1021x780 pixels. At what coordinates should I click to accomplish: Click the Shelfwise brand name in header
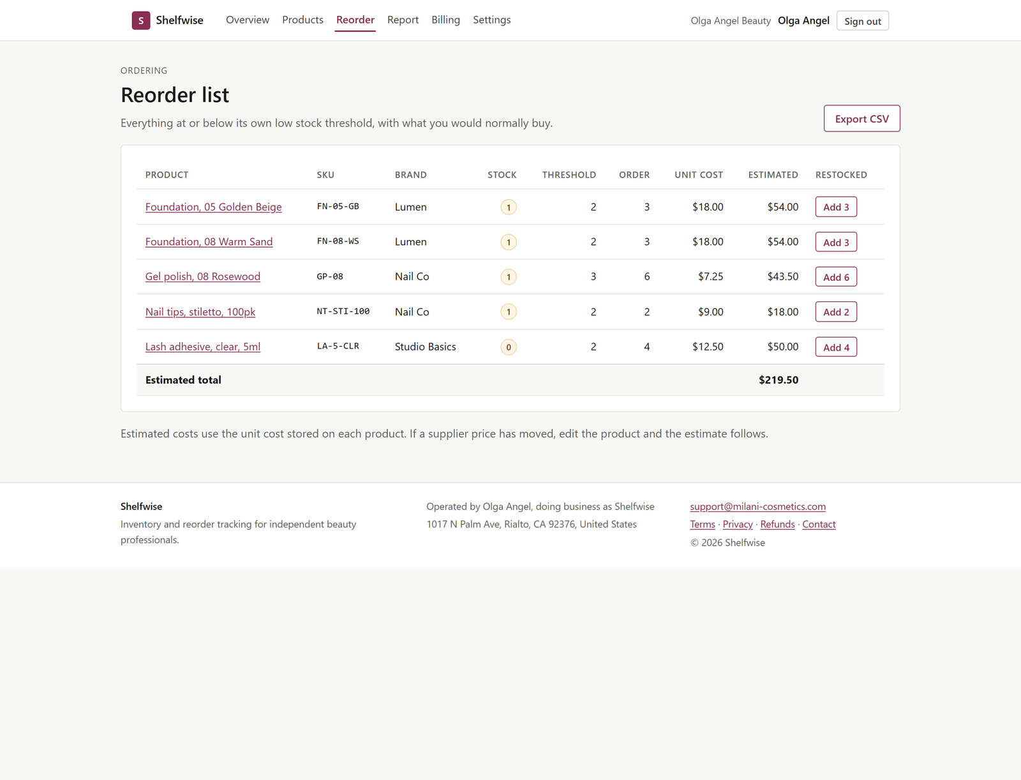point(179,20)
